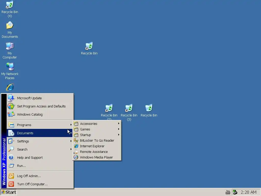Click the keyboard icon in system tray

(228, 192)
